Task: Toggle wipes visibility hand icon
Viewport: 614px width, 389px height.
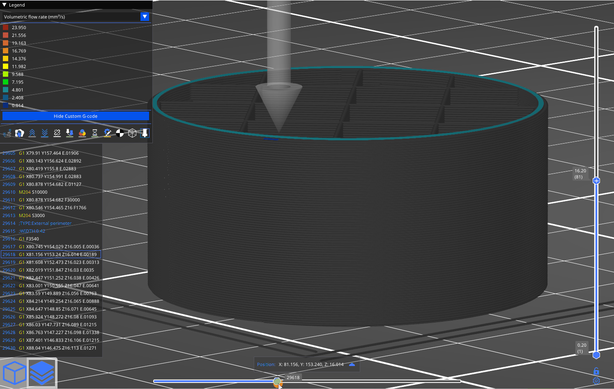Action: pyautogui.click(x=19, y=133)
